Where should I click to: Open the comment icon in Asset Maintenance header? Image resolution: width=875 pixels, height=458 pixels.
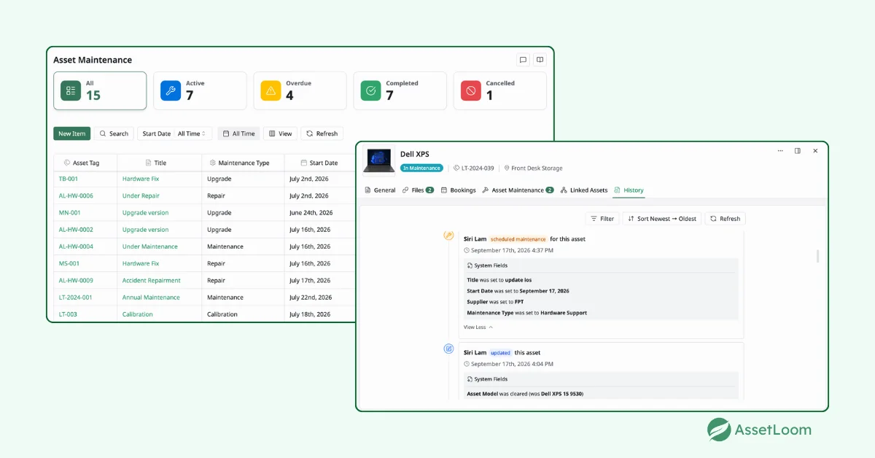523,60
